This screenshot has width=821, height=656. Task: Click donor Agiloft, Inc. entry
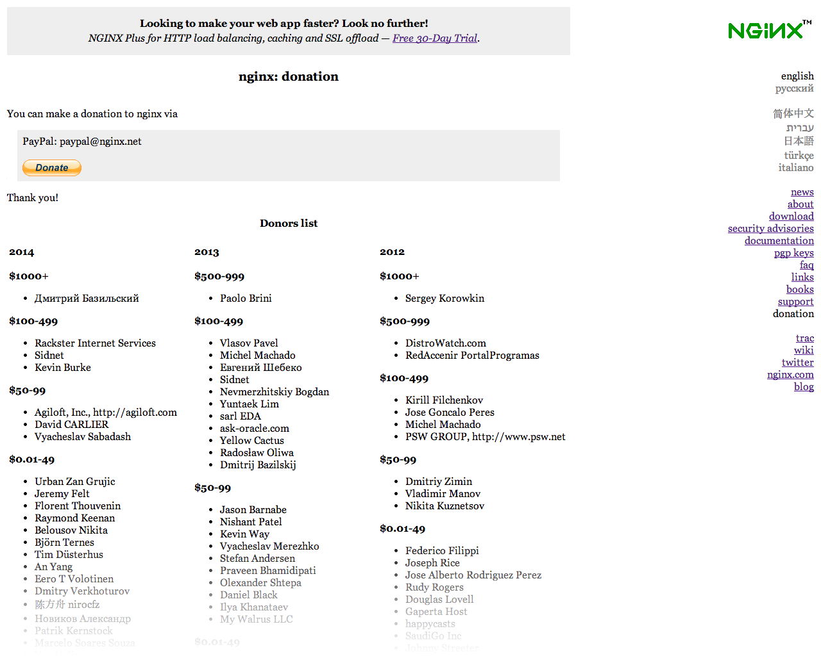[x=106, y=413]
